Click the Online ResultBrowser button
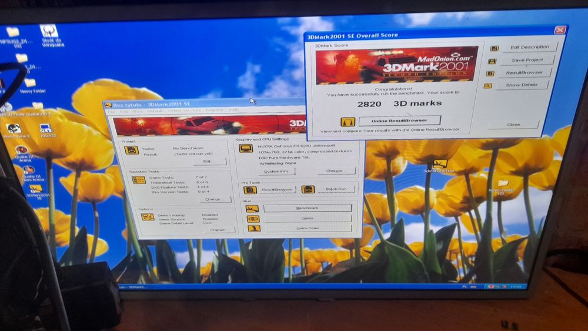 pos(399,121)
